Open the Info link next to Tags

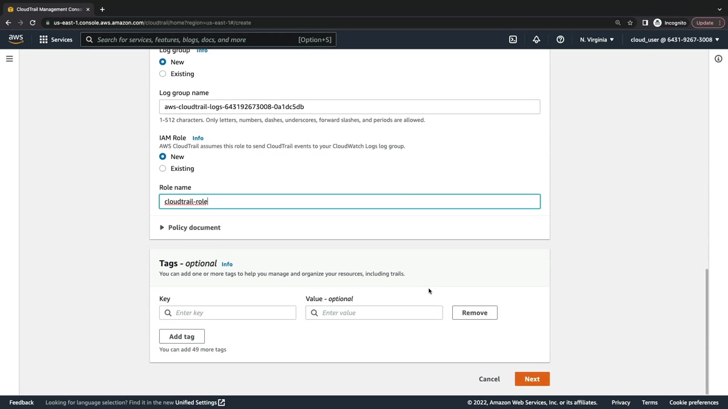click(227, 264)
